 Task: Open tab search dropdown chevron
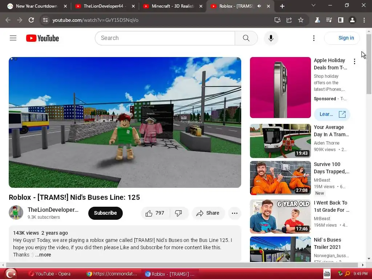coord(314,5)
